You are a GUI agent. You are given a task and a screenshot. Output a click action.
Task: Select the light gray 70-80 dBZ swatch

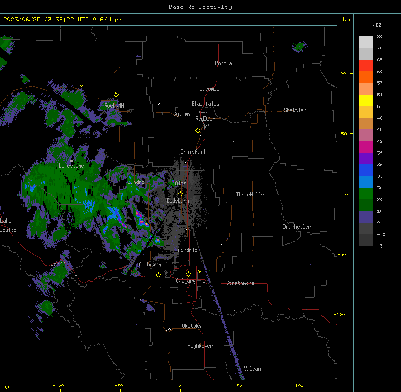tap(366, 42)
